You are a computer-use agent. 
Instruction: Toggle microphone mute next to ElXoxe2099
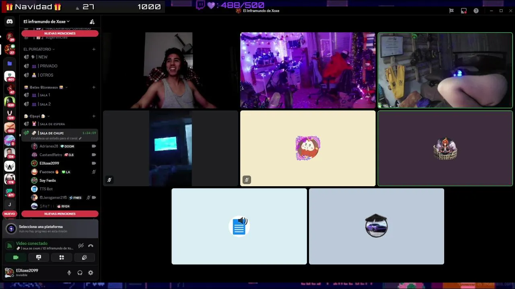coord(69,273)
